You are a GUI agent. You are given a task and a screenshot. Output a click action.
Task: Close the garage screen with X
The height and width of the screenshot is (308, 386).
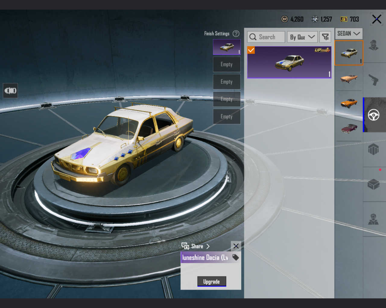coord(377,19)
